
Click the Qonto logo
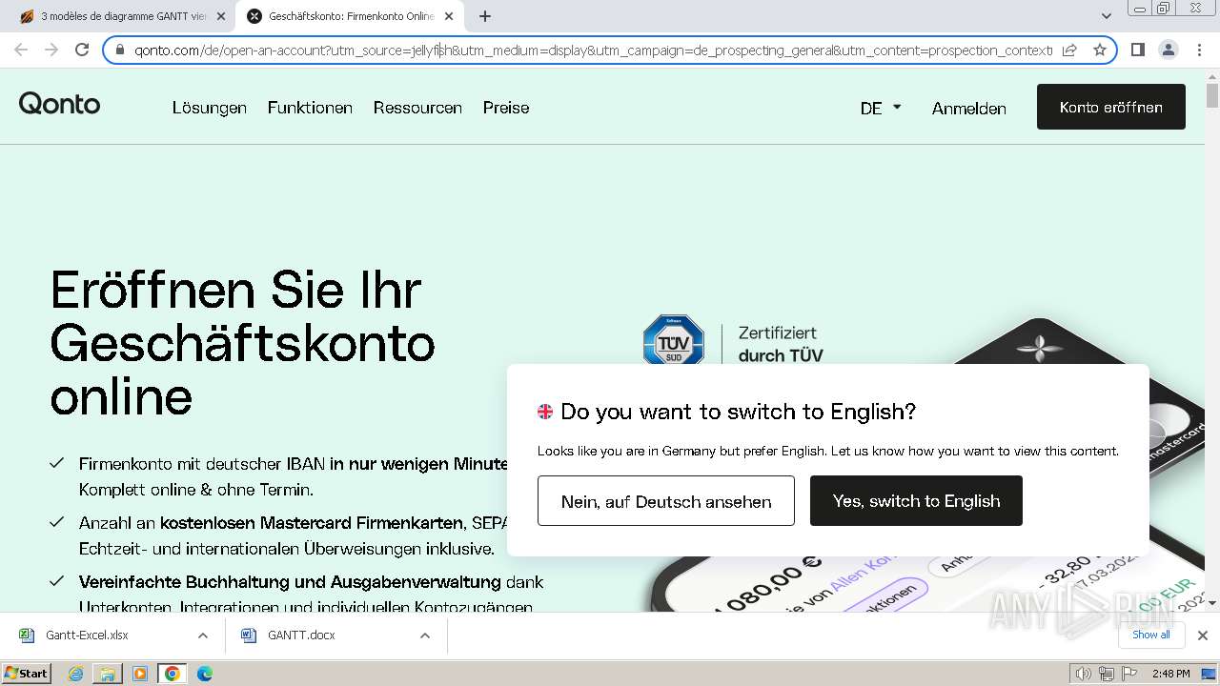point(59,105)
